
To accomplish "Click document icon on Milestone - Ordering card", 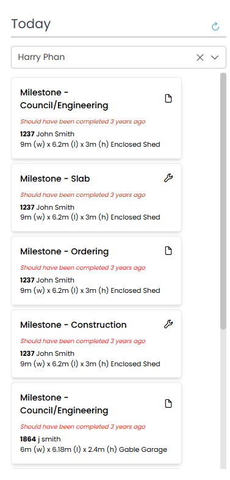I will click(168, 251).
